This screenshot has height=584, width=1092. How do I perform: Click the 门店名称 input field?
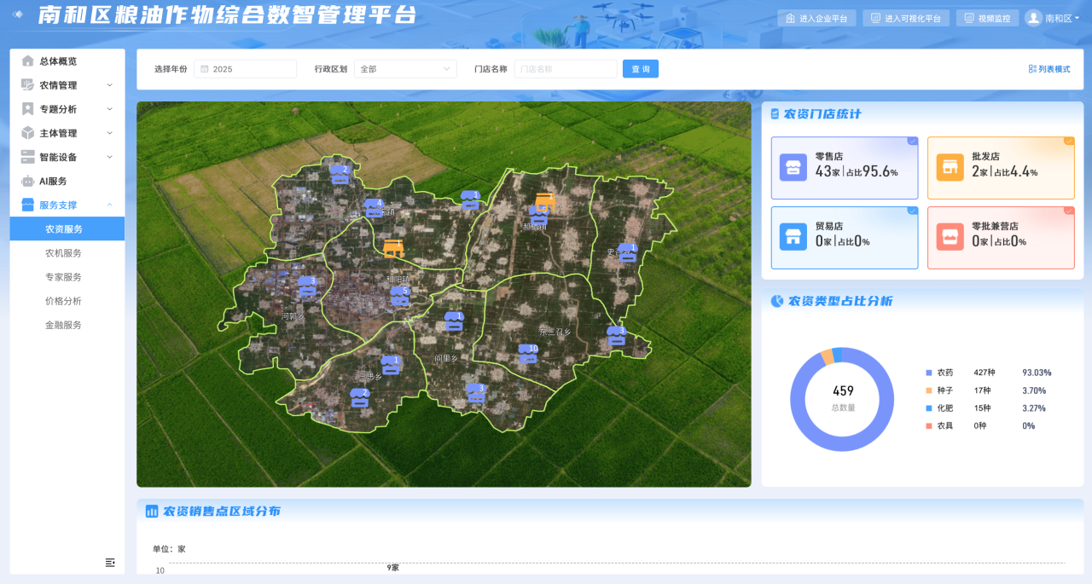tap(565, 69)
